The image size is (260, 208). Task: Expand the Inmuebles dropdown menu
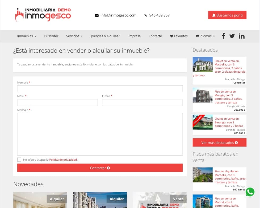tap(27, 36)
